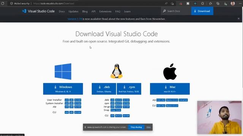This screenshot has width=243, height=136.
Task: Select Mac .zip Apple silicon link
Action: (x=172, y=100)
